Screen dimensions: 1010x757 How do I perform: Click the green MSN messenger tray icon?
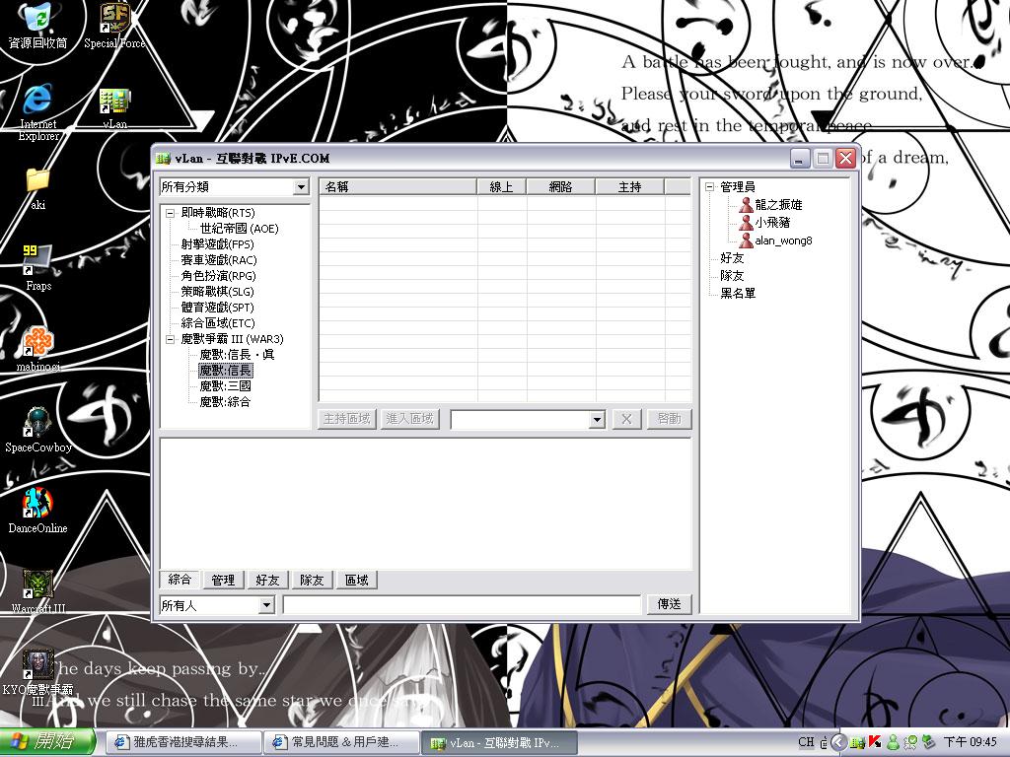893,742
